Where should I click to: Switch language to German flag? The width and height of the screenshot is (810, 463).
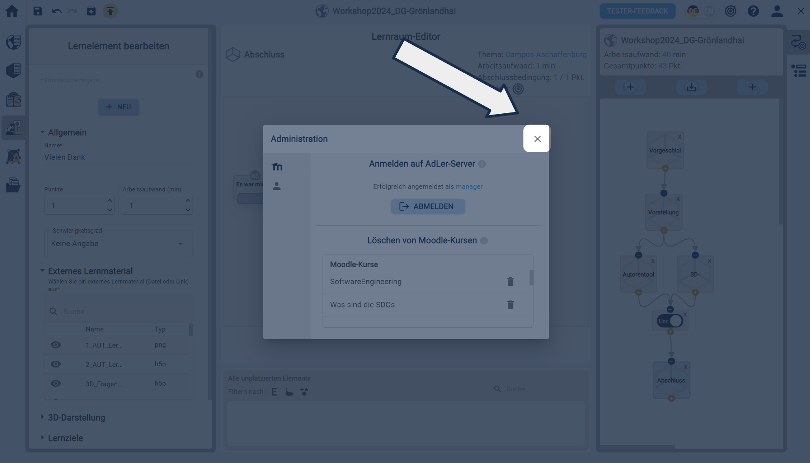click(693, 11)
